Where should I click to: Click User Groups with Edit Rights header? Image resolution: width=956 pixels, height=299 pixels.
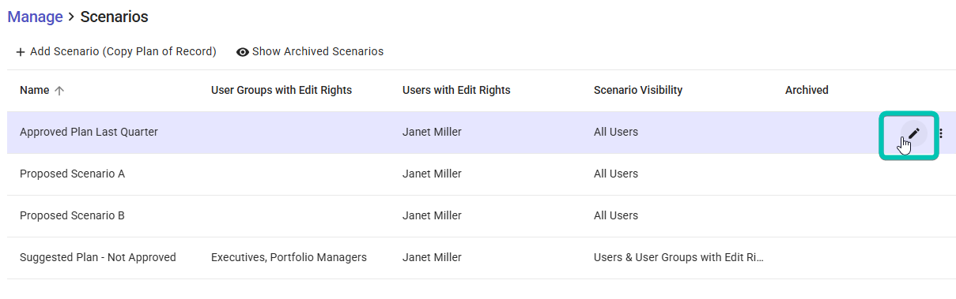click(282, 90)
